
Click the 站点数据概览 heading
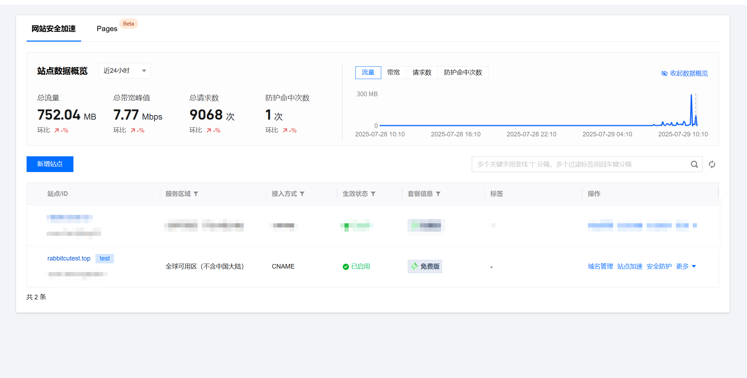click(62, 71)
